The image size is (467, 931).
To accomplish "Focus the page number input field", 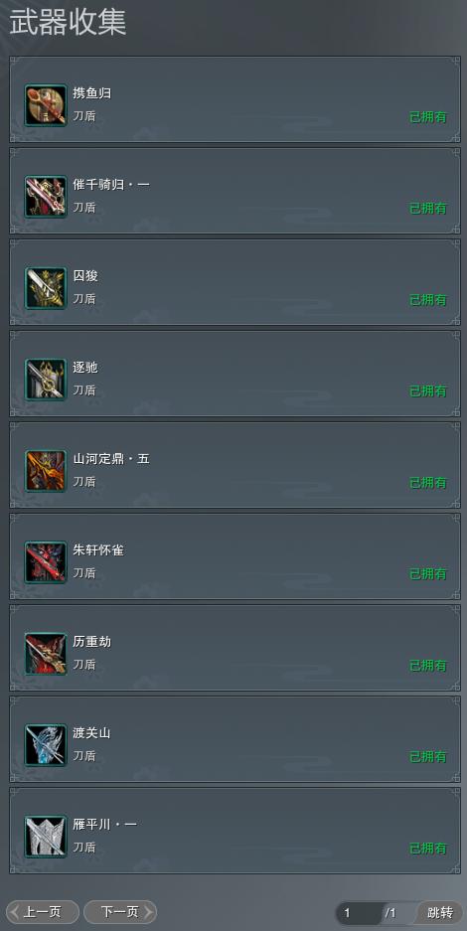I will [359, 913].
